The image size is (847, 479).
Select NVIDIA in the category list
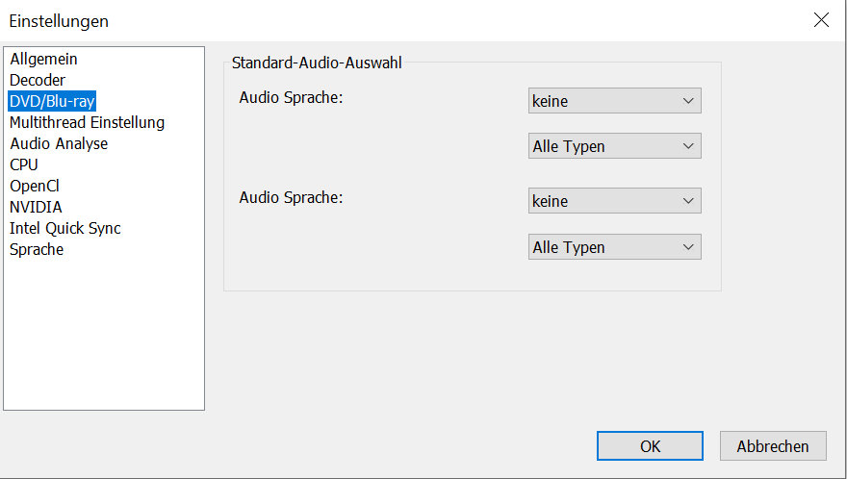click(x=36, y=207)
